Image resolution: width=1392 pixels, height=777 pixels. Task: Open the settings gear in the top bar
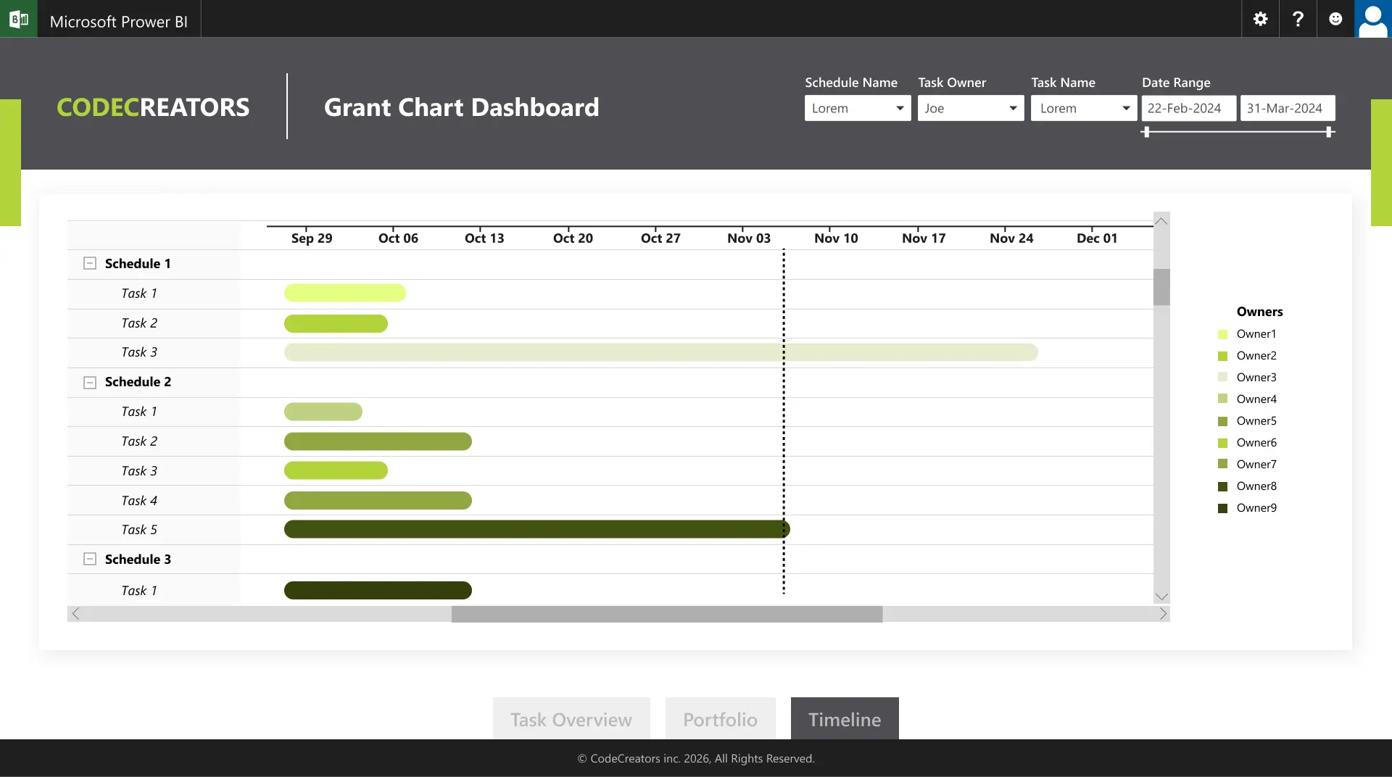coord(1259,19)
